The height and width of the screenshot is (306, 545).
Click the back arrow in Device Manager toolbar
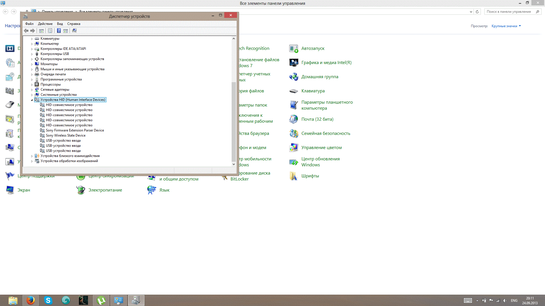[x=26, y=31]
